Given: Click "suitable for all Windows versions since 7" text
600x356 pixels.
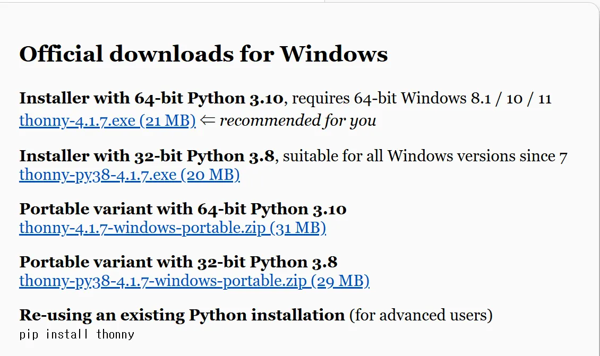Looking at the screenshot, I should tap(425, 155).
